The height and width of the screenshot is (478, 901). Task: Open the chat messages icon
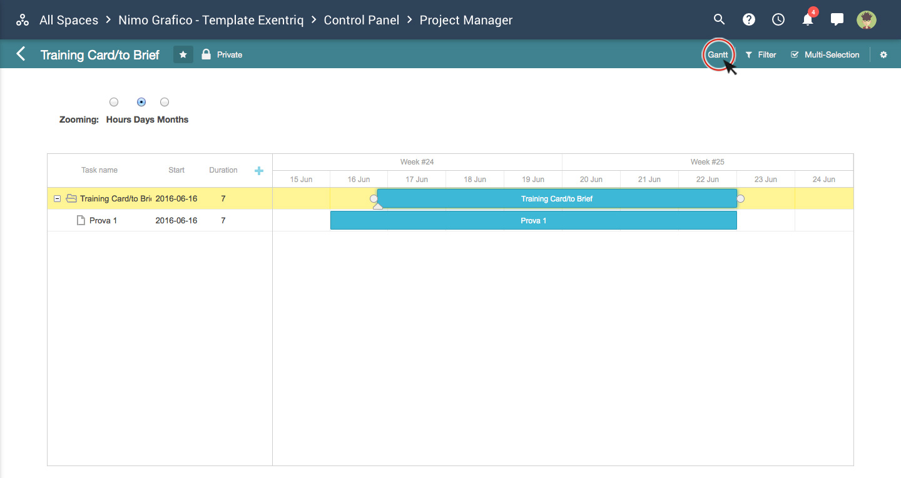click(837, 19)
